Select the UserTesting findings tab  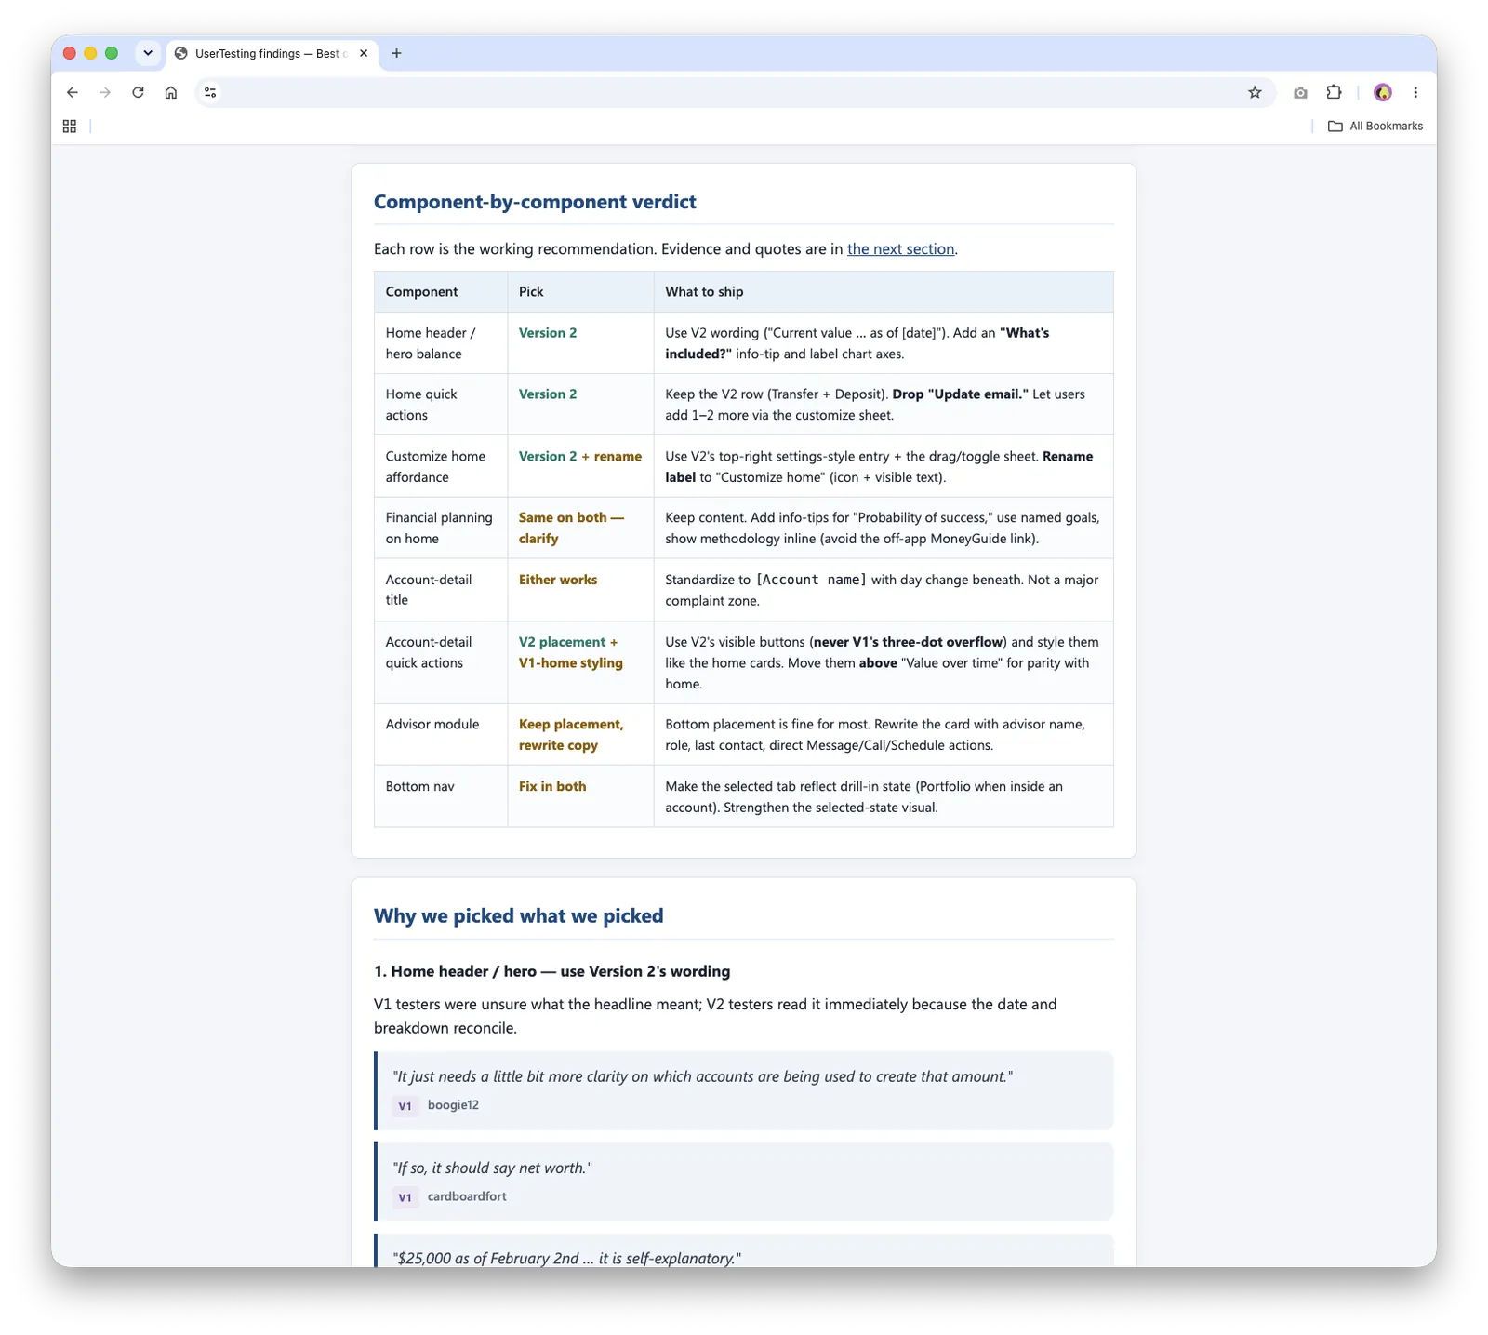point(270,53)
